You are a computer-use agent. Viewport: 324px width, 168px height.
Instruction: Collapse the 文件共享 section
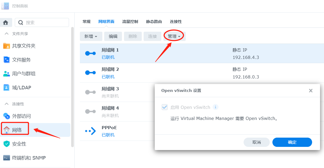pos(7,34)
